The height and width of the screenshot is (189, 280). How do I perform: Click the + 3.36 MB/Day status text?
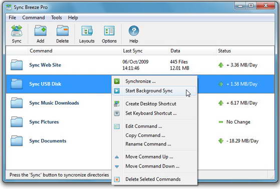[242, 65]
